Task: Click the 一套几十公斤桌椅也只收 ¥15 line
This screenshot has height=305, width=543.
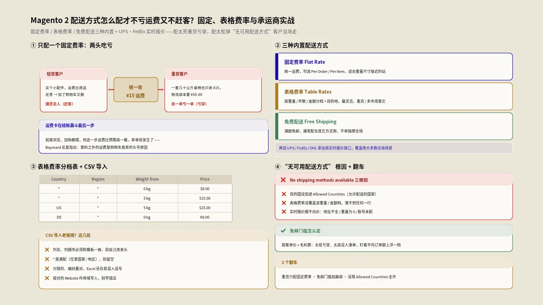Action: (196, 88)
